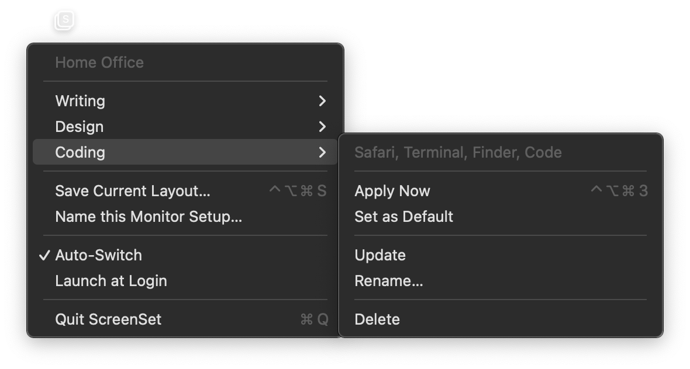Viewport: 690px width, 369px height.
Task: Open the Writing layout submenu
Action: pyautogui.click(x=185, y=101)
